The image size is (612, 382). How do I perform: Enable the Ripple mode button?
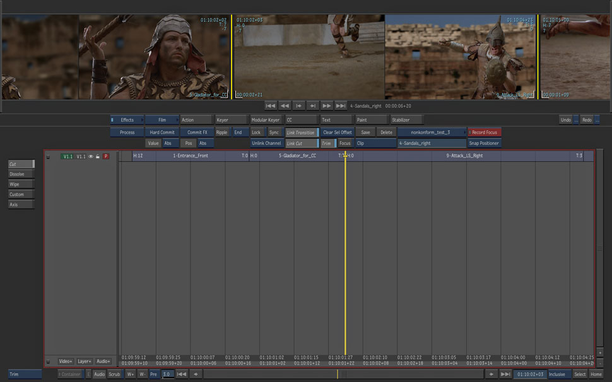[x=221, y=132]
